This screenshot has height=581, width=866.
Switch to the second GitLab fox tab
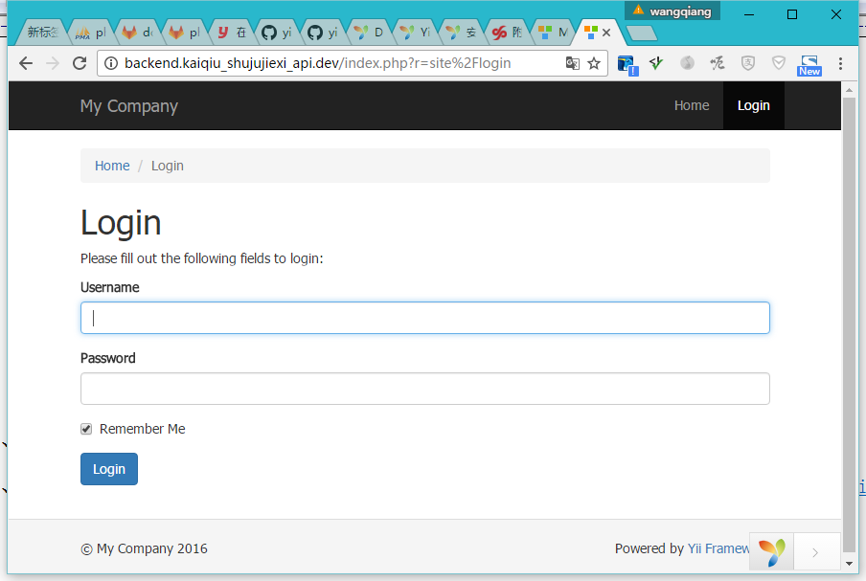coord(184,33)
